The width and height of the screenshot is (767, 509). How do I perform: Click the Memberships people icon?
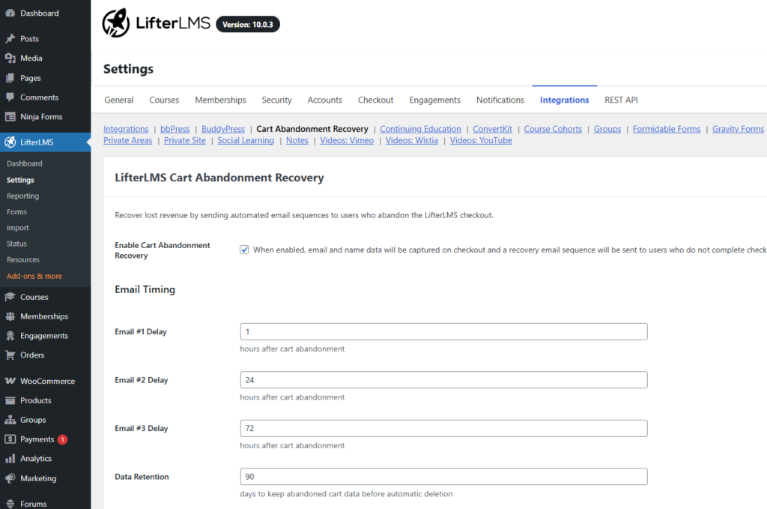[x=10, y=316]
